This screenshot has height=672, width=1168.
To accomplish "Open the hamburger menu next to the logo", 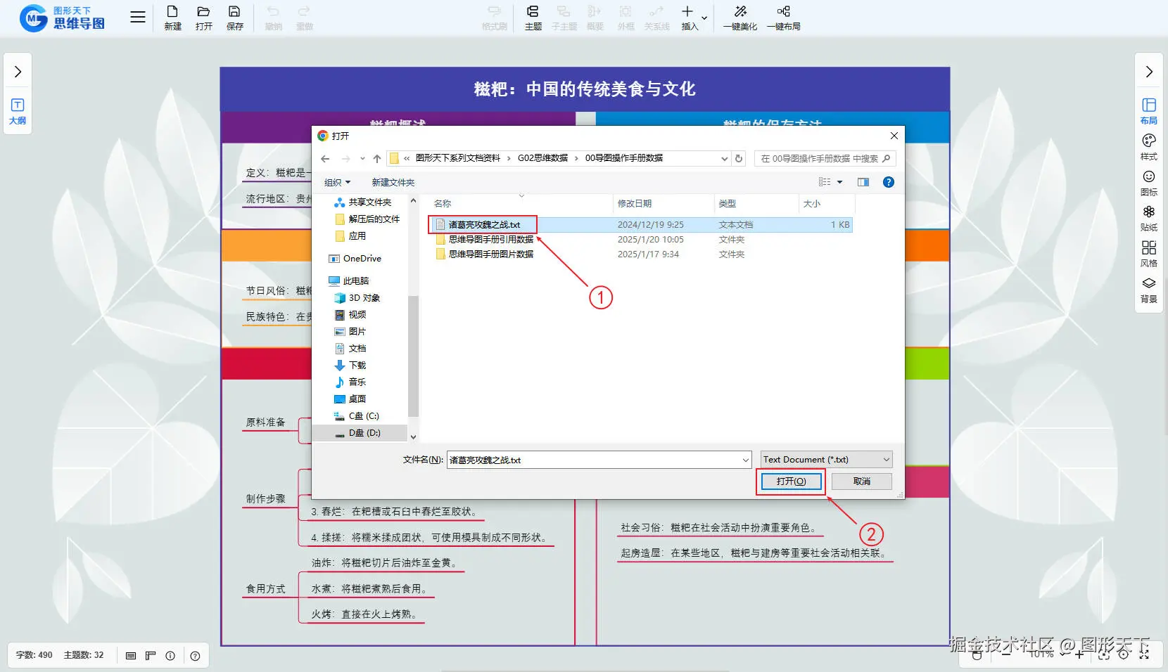I will click(x=138, y=18).
